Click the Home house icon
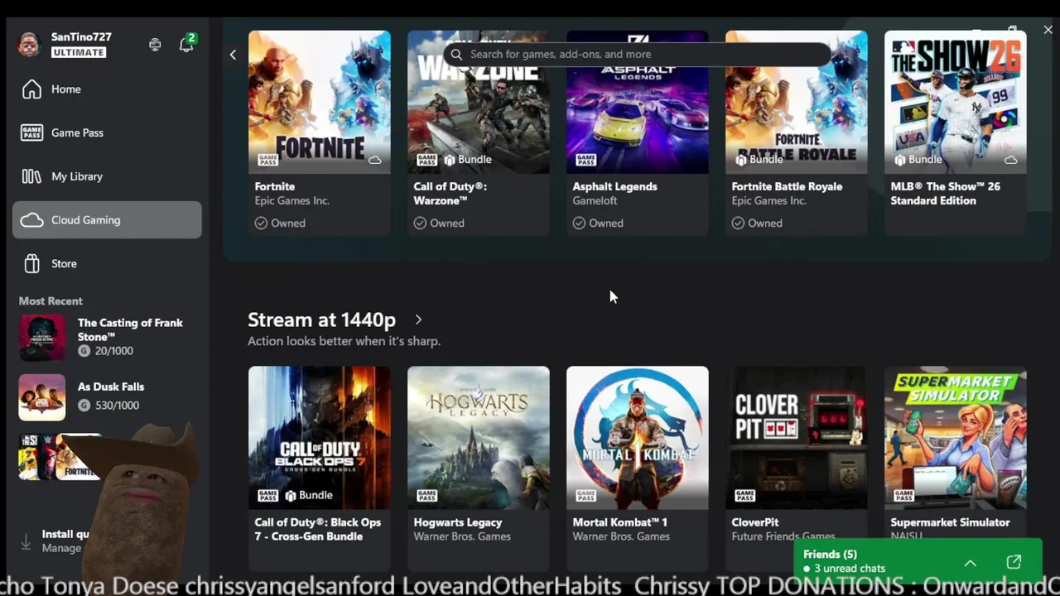 pyautogui.click(x=31, y=89)
